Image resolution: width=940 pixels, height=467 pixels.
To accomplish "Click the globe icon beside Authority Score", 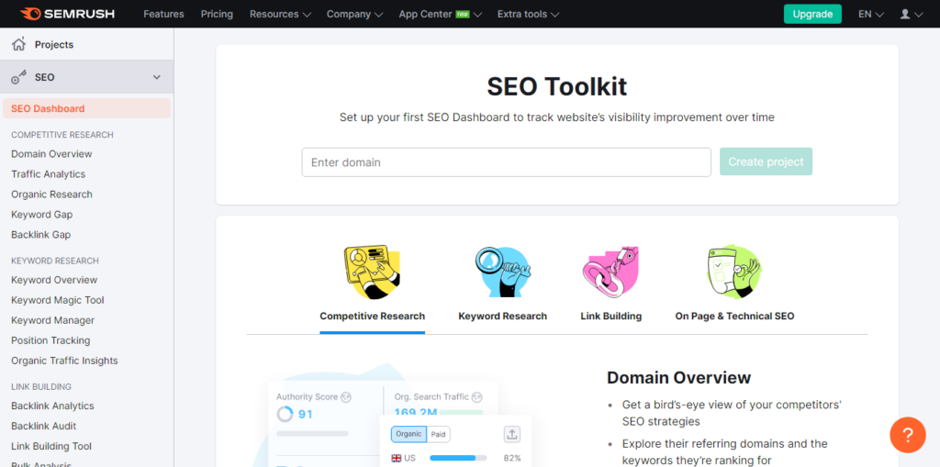I will click(345, 397).
